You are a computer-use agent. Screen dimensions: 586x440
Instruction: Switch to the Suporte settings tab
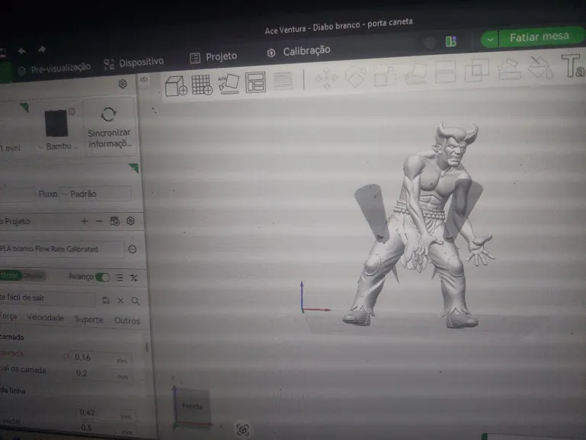tap(88, 320)
